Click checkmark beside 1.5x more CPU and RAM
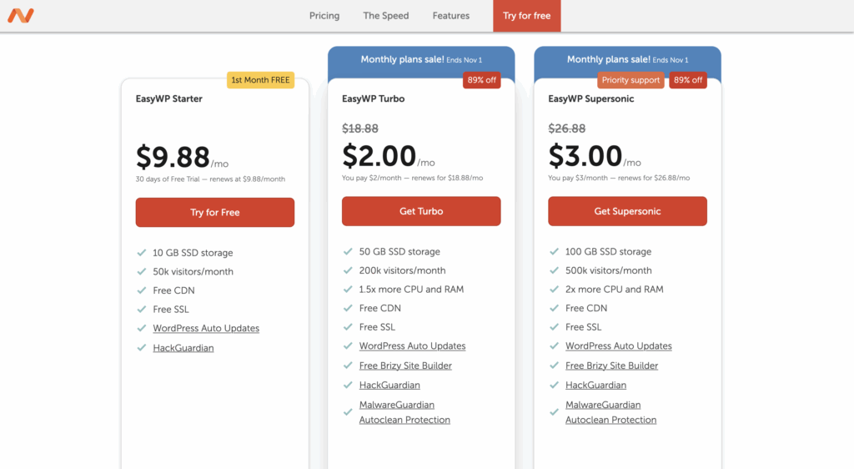This screenshot has height=469, width=854. pyautogui.click(x=348, y=290)
